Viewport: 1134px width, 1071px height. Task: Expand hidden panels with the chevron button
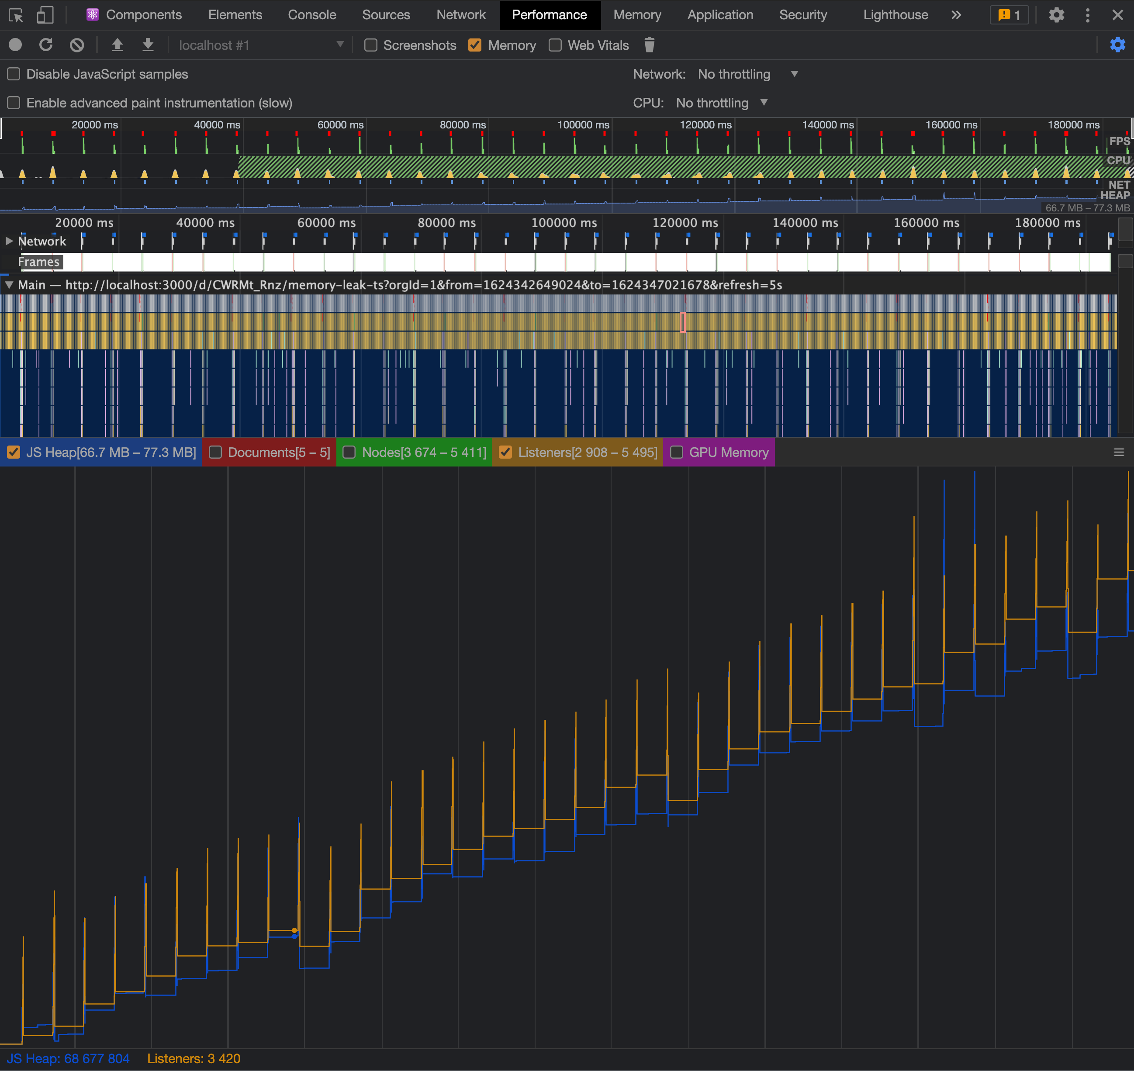point(956,15)
